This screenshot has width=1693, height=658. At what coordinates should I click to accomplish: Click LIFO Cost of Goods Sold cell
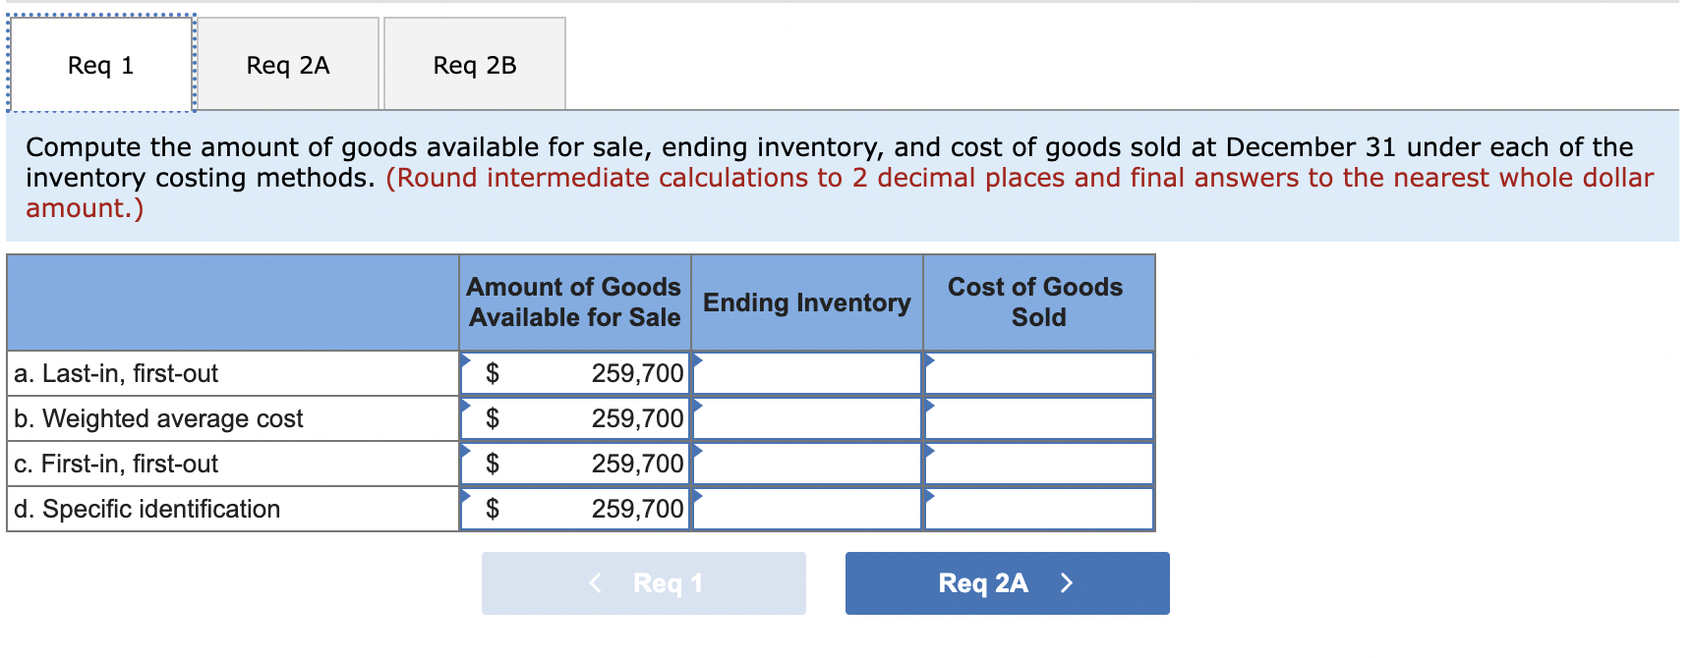click(x=1039, y=373)
